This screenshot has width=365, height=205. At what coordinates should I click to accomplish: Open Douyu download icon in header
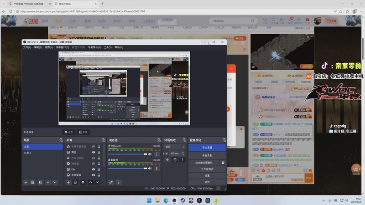(x=282, y=20)
